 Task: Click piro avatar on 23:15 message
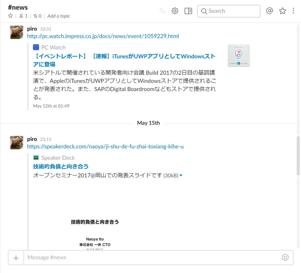(x=17, y=143)
